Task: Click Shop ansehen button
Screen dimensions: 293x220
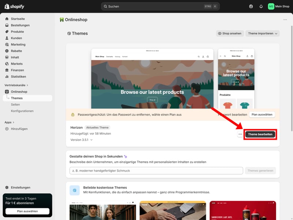Action: 230,33
